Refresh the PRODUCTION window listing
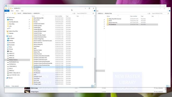This screenshot has height=97, width=172. coord(150,13)
